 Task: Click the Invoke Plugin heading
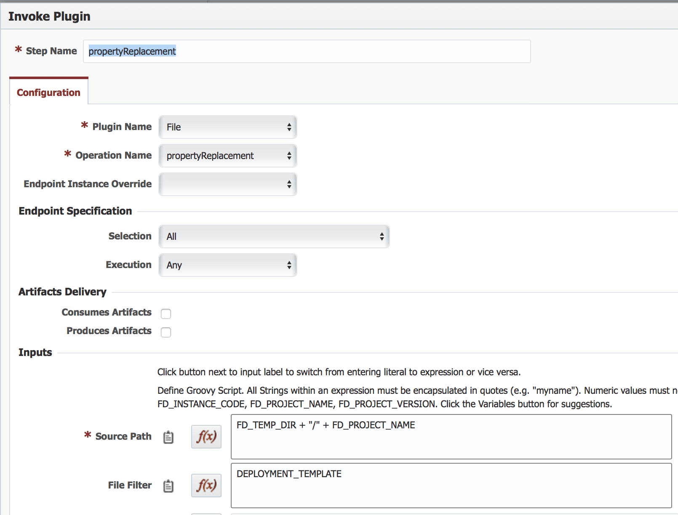(49, 16)
